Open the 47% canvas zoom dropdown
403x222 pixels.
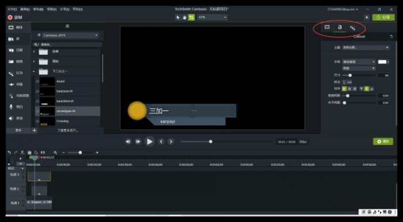(x=212, y=17)
